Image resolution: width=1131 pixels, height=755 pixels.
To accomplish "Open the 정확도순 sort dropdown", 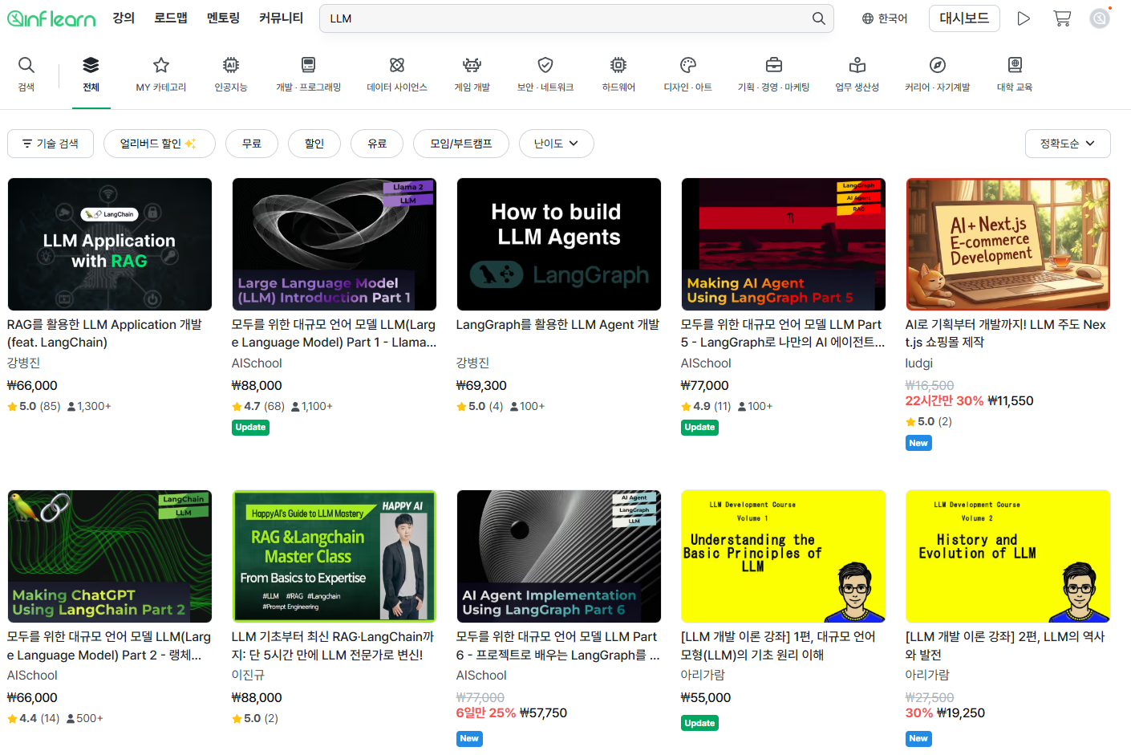I will coord(1068,144).
